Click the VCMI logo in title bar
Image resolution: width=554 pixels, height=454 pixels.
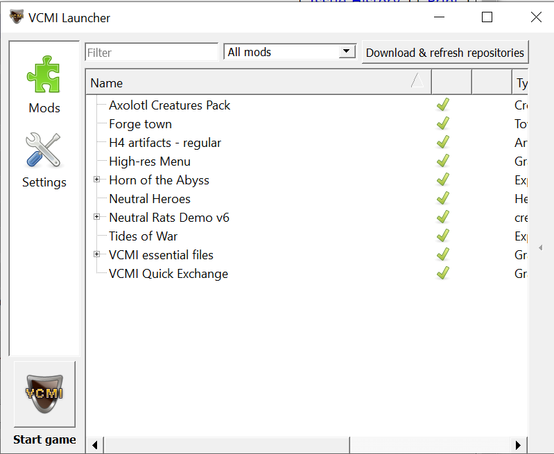pos(16,17)
